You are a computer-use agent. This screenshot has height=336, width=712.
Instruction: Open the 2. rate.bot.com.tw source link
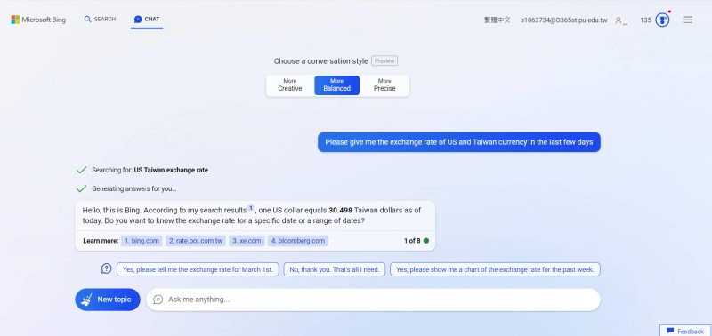pyautogui.click(x=196, y=241)
